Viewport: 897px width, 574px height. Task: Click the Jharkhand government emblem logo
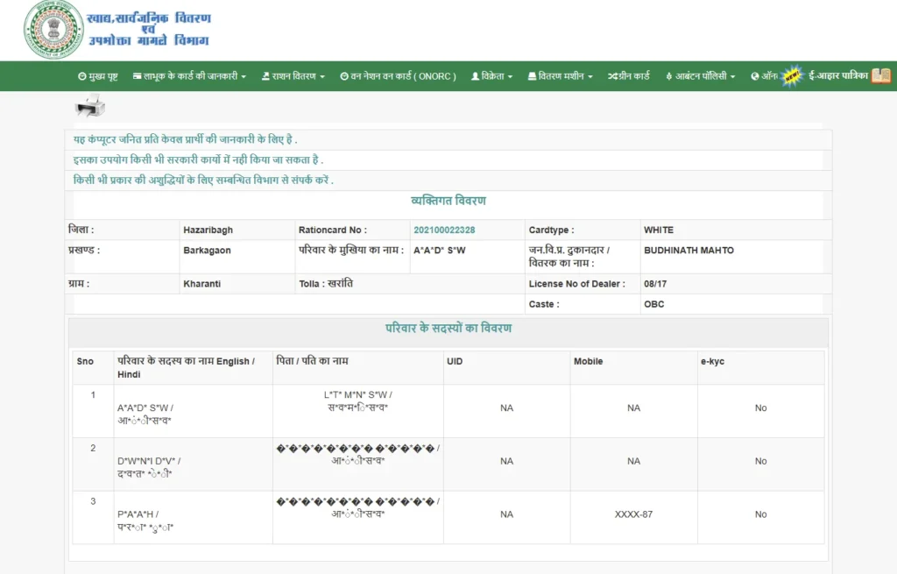[53, 30]
